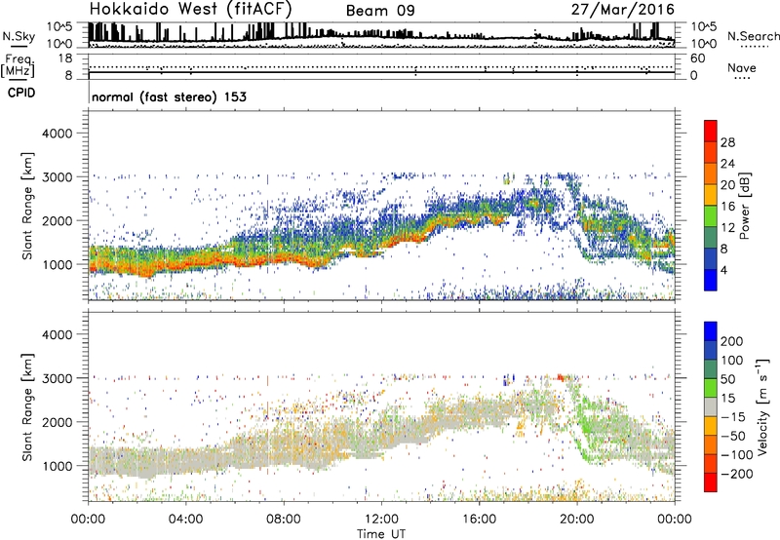This screenshot has width=780, height=540.
Task: Click the '20:00' time tick label
Action: pos(576,520)
